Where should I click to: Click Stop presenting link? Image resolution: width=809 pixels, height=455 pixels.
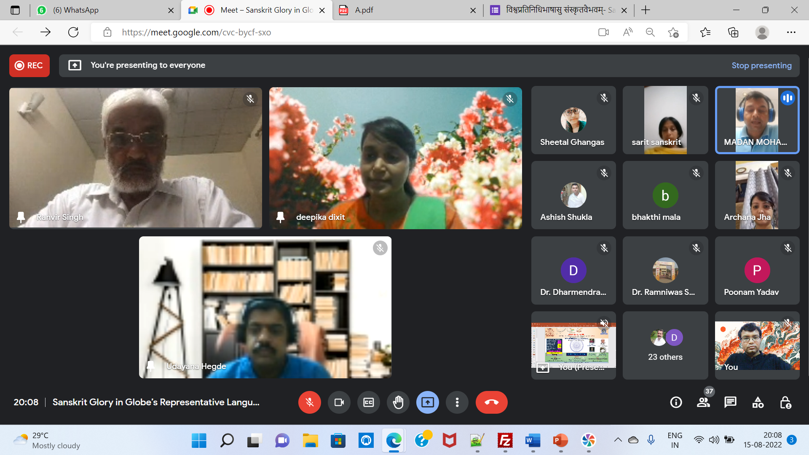(x=761, y=65)
